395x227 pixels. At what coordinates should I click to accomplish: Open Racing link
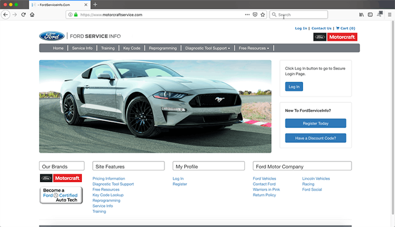click(308, 184)
